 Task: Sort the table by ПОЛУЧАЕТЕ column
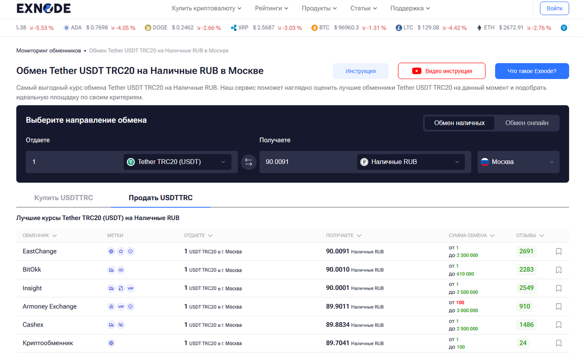(343, 235)
